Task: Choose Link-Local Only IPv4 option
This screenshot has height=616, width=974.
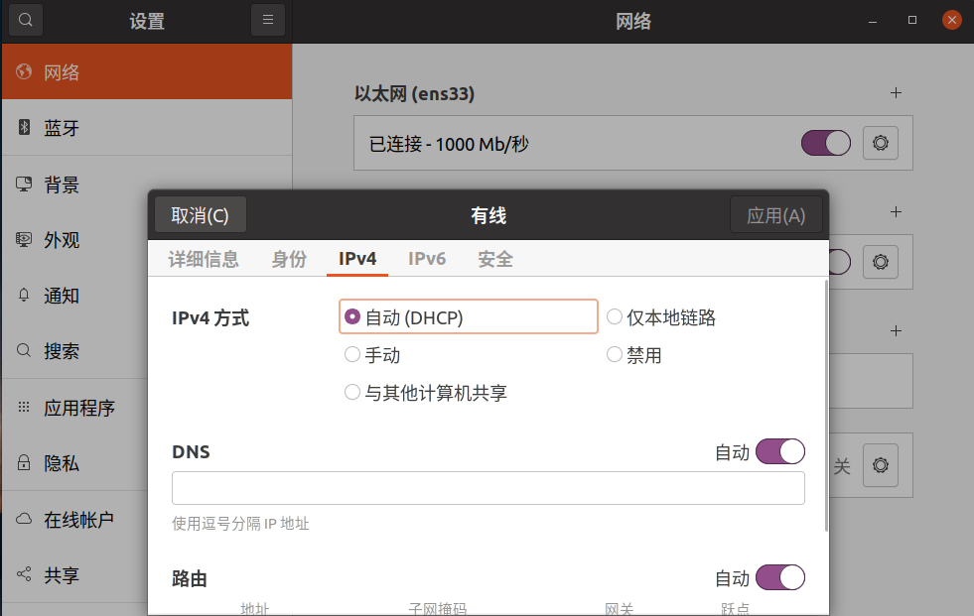Action: pos(615,317)
